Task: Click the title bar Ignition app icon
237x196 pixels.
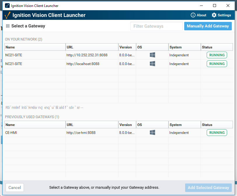Action: (7, 6)
